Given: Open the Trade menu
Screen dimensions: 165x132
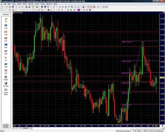Looking at the screenshot, I should coord(43,4).
